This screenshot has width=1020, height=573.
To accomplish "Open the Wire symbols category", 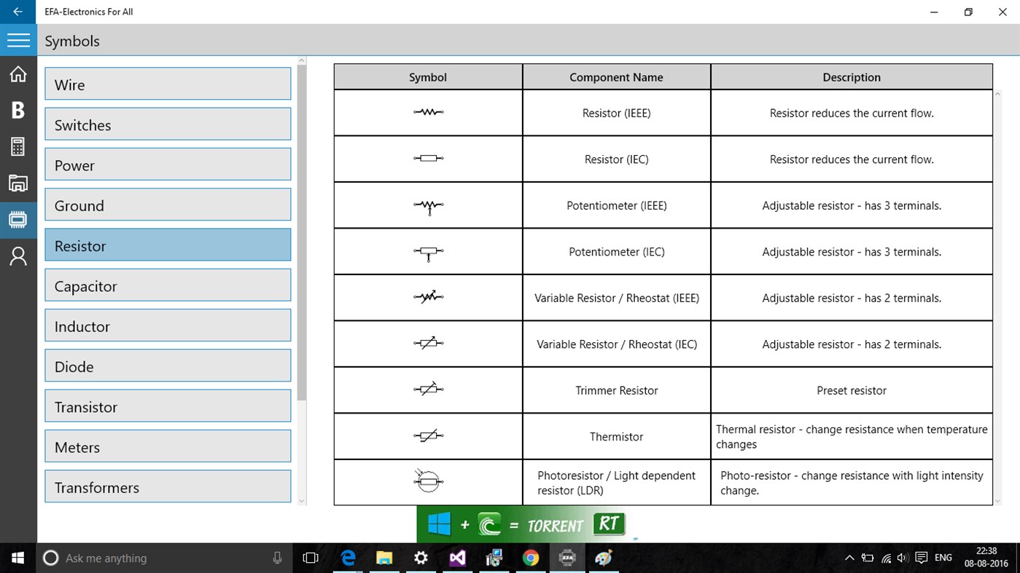I will click(x=168, y=83).
